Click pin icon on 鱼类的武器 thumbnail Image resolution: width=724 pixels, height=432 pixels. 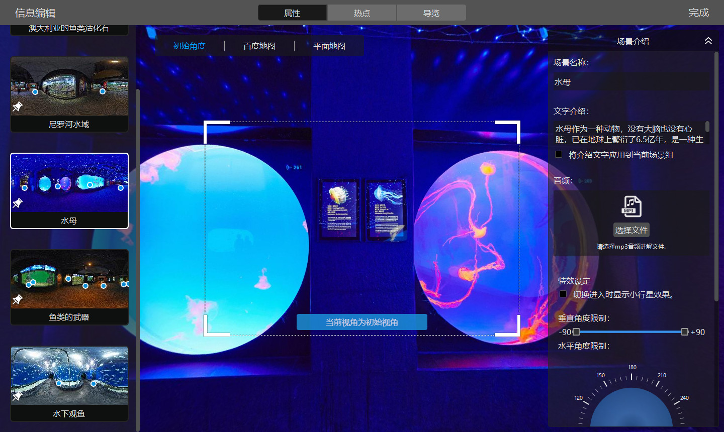click(18, 299)
